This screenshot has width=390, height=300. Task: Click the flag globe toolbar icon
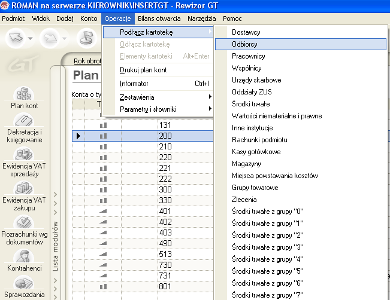pos(87,38)
